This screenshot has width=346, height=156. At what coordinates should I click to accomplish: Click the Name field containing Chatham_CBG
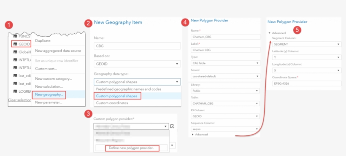(x=225, y=37)
